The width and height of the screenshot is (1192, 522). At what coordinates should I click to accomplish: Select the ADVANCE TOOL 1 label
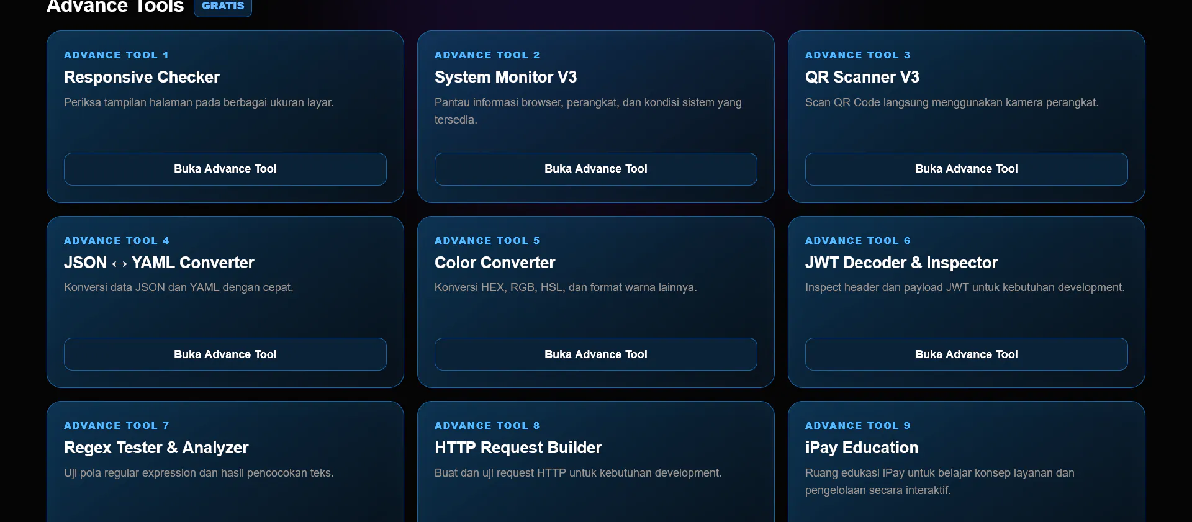pos(116,55)
